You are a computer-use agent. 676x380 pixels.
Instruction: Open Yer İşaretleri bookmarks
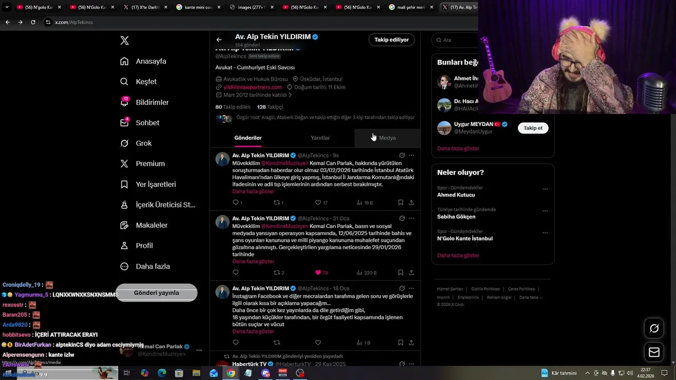point(148,184)
